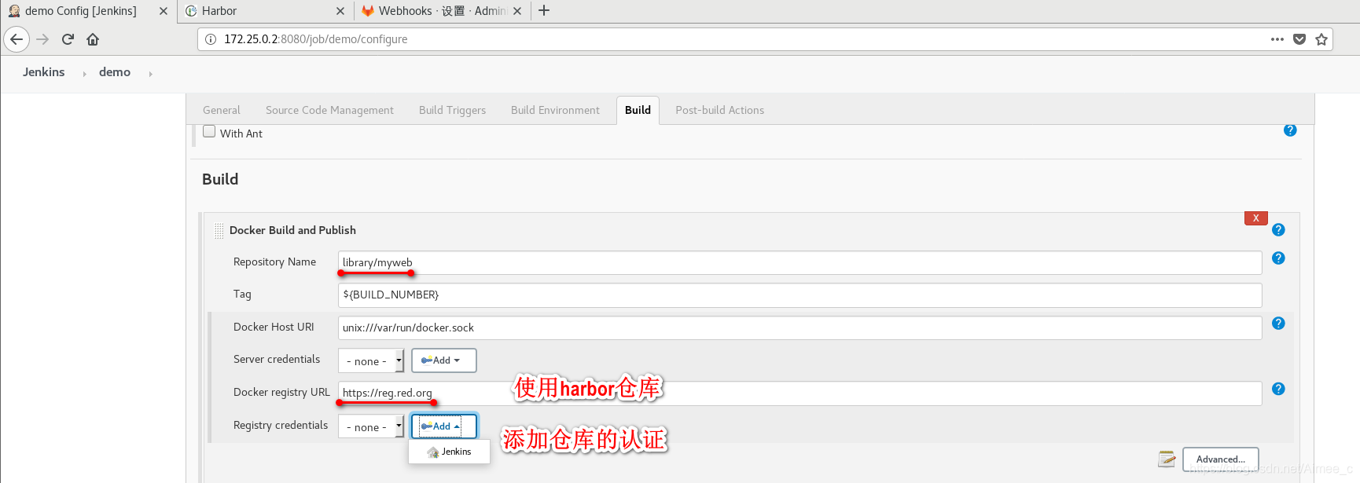Click the browser forward arrow button
The width and height of the screenshot is (1360, 483).
click(42, 39)
